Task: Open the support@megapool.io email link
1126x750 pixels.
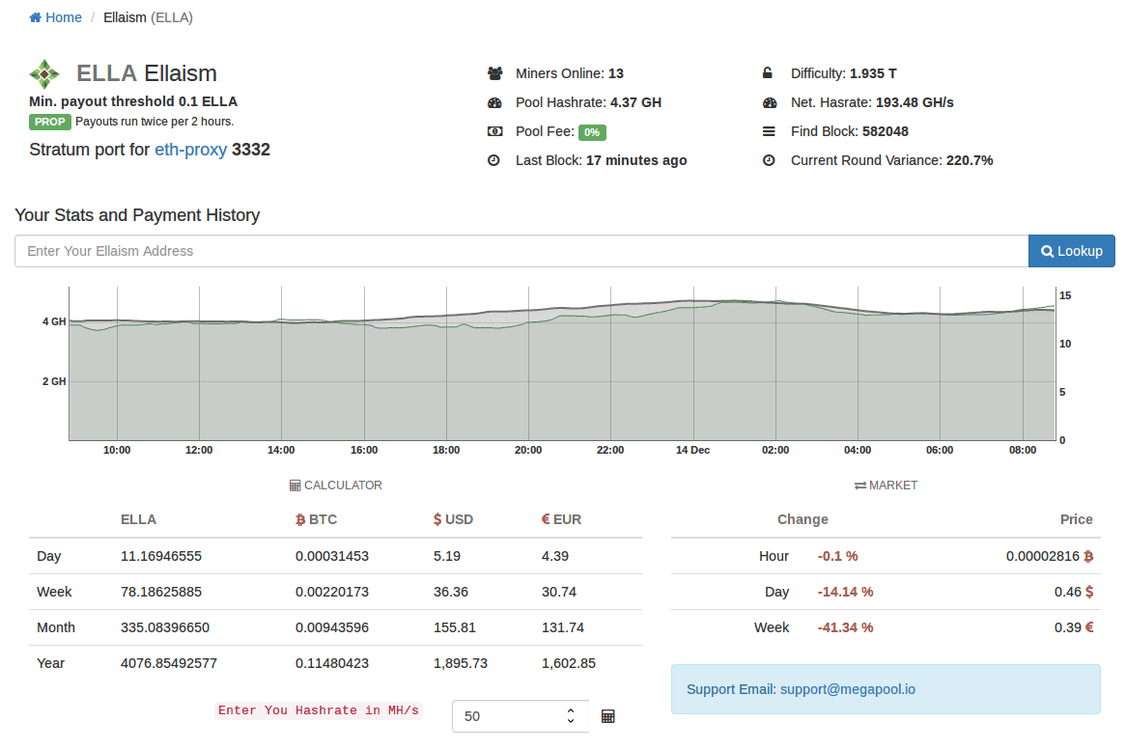Action: pyautogui.click(x=847, y=690)
